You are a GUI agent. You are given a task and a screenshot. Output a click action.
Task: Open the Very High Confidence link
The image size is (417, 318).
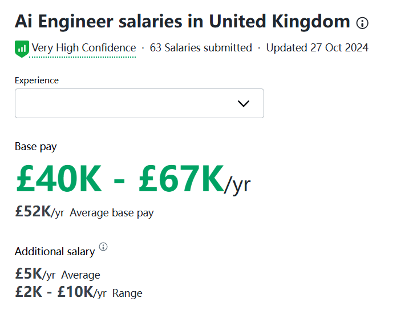coord(84,48)
